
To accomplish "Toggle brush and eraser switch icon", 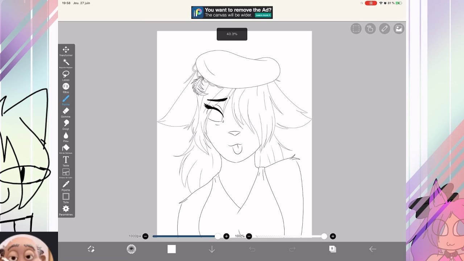I will tap(91, 249).
